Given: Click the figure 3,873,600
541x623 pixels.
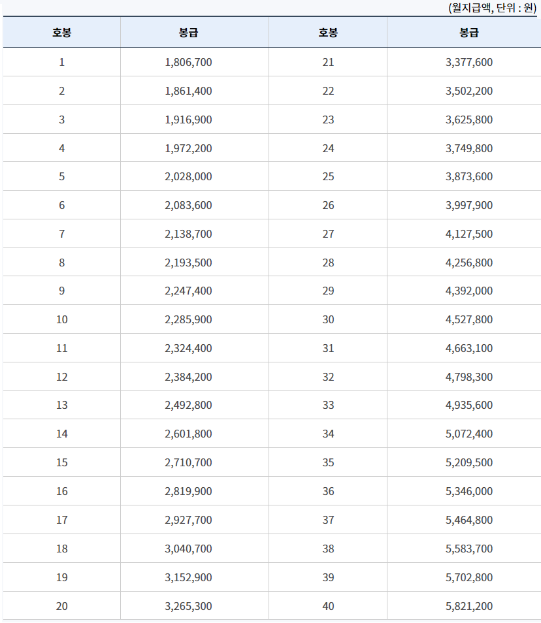Looking at the screenshot, I should (x=469, y=176).
